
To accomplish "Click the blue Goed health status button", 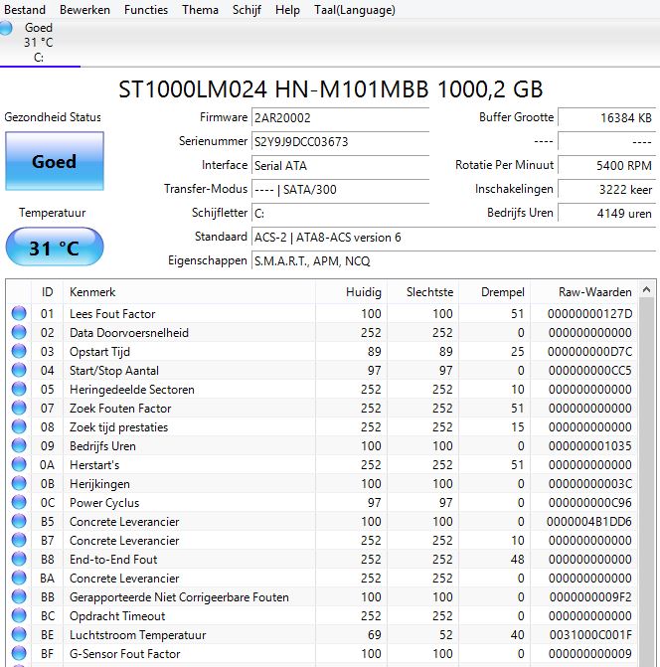I will click(x=54, y=162).
